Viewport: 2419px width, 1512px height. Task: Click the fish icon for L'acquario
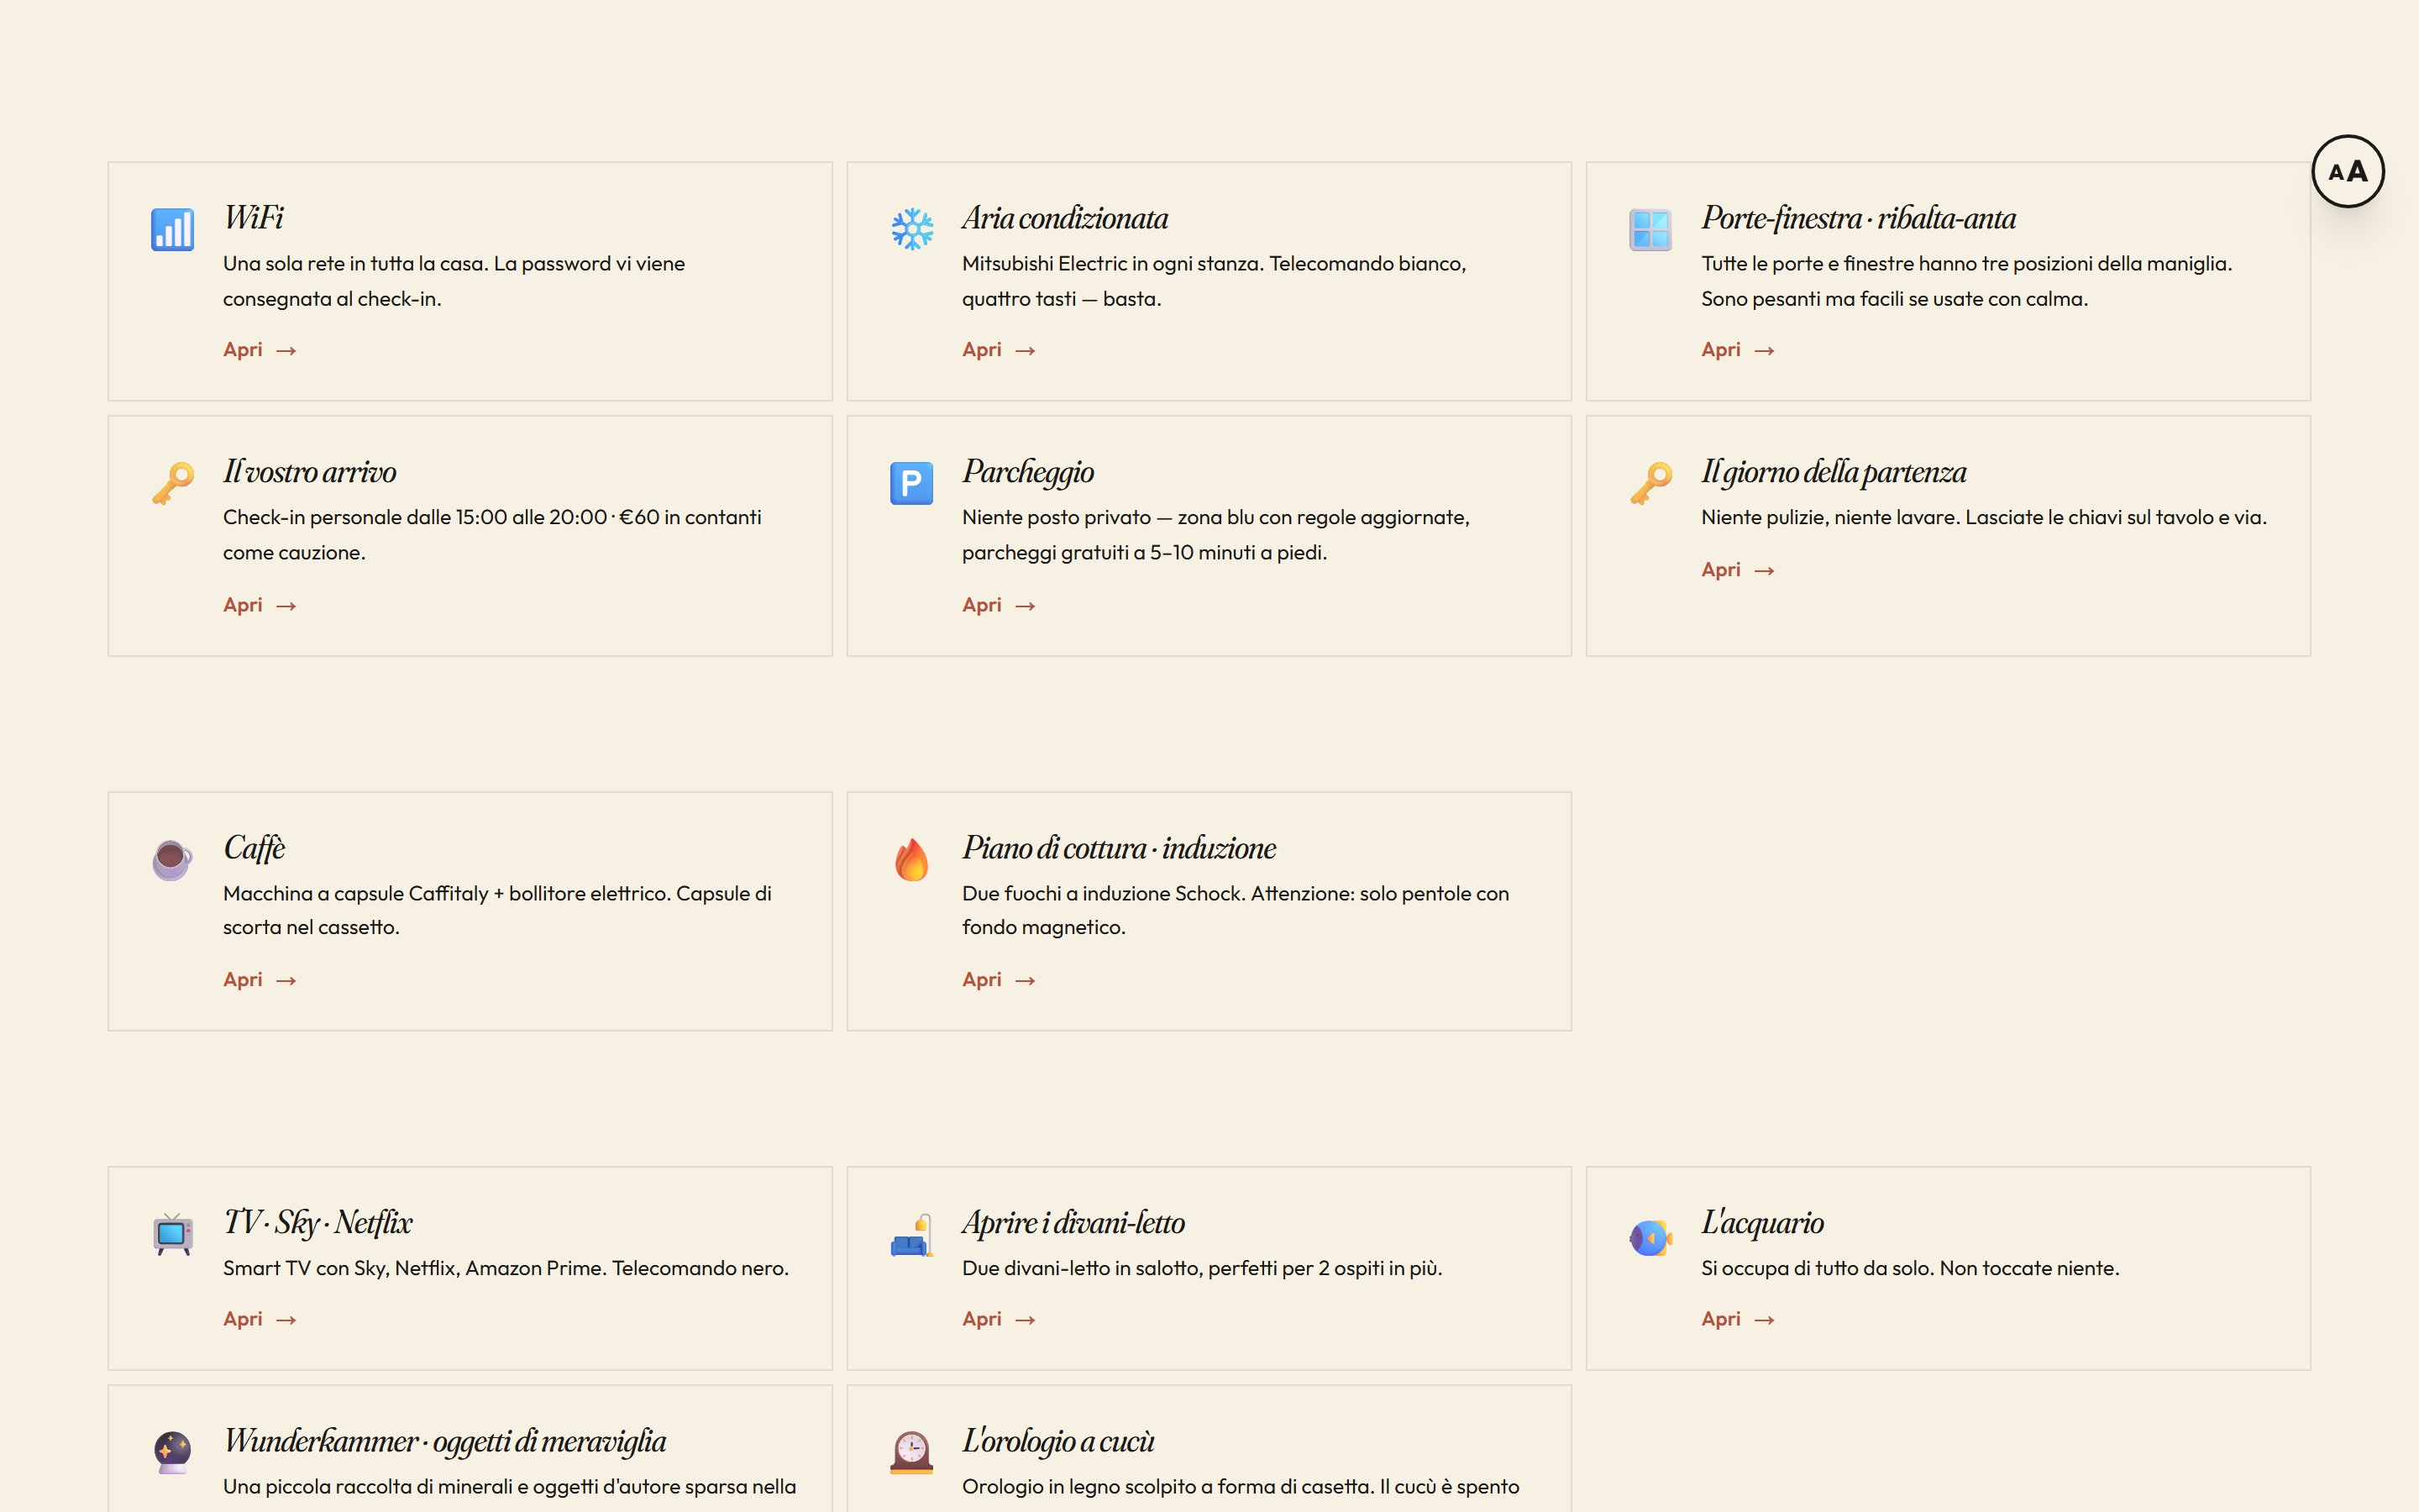pyautogui.click(x=1650, y=1238)
